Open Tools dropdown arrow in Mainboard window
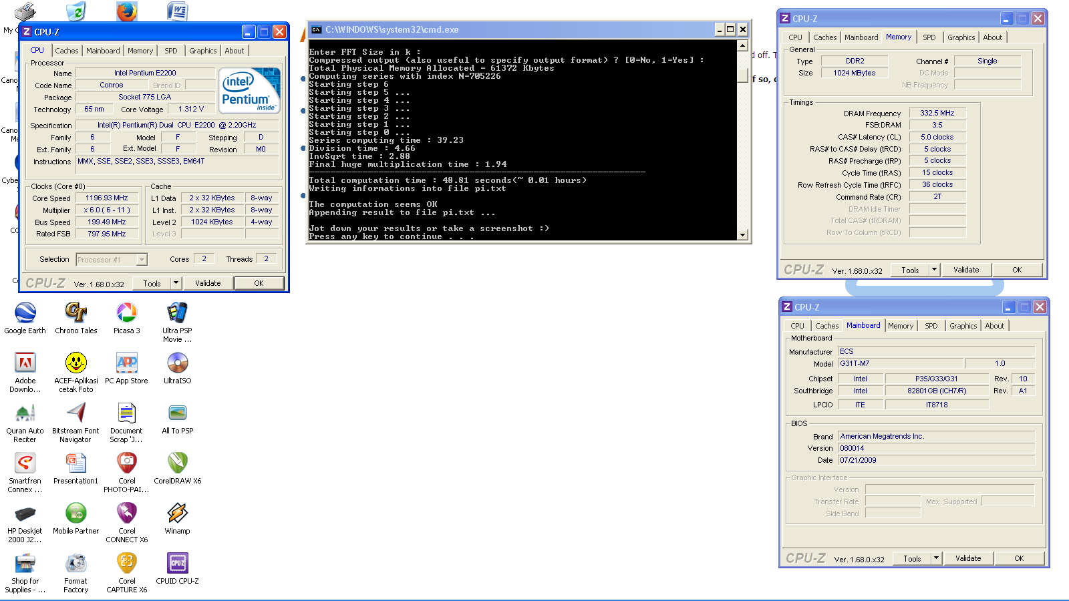1069x601 pixels. (x=937, y=558)
